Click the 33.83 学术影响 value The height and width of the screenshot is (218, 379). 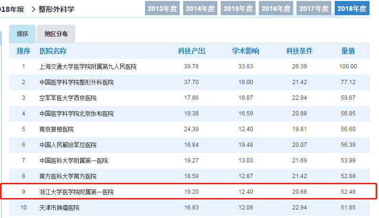[246, 66]
